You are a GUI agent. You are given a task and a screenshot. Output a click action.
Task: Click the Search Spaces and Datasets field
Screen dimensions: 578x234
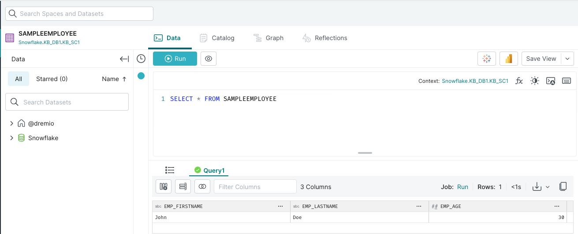point(79,14)
